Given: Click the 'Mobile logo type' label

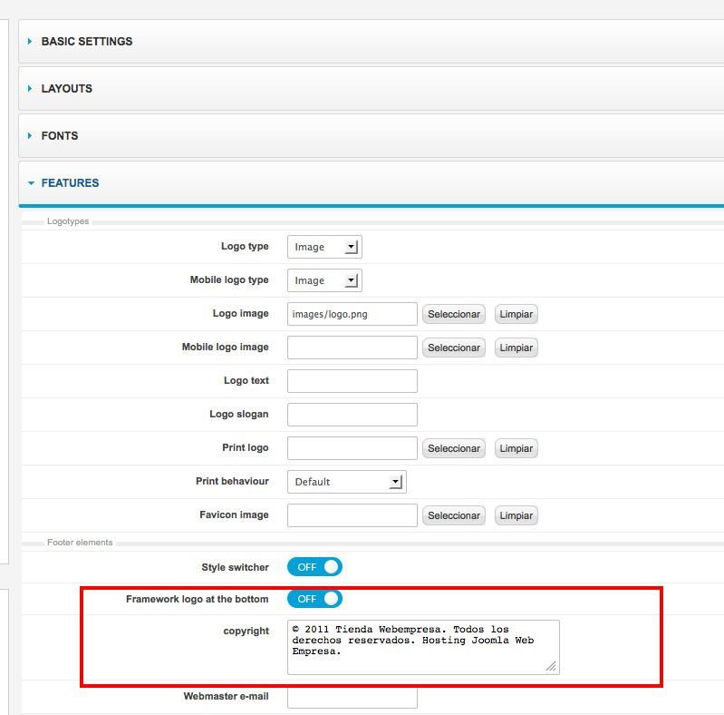Looking at the screenshot, I should (229, 279).
